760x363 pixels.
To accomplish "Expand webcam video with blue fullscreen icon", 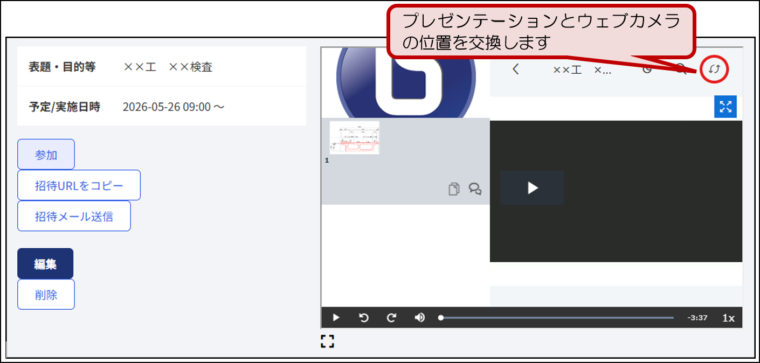I will [x=726, y=107].
